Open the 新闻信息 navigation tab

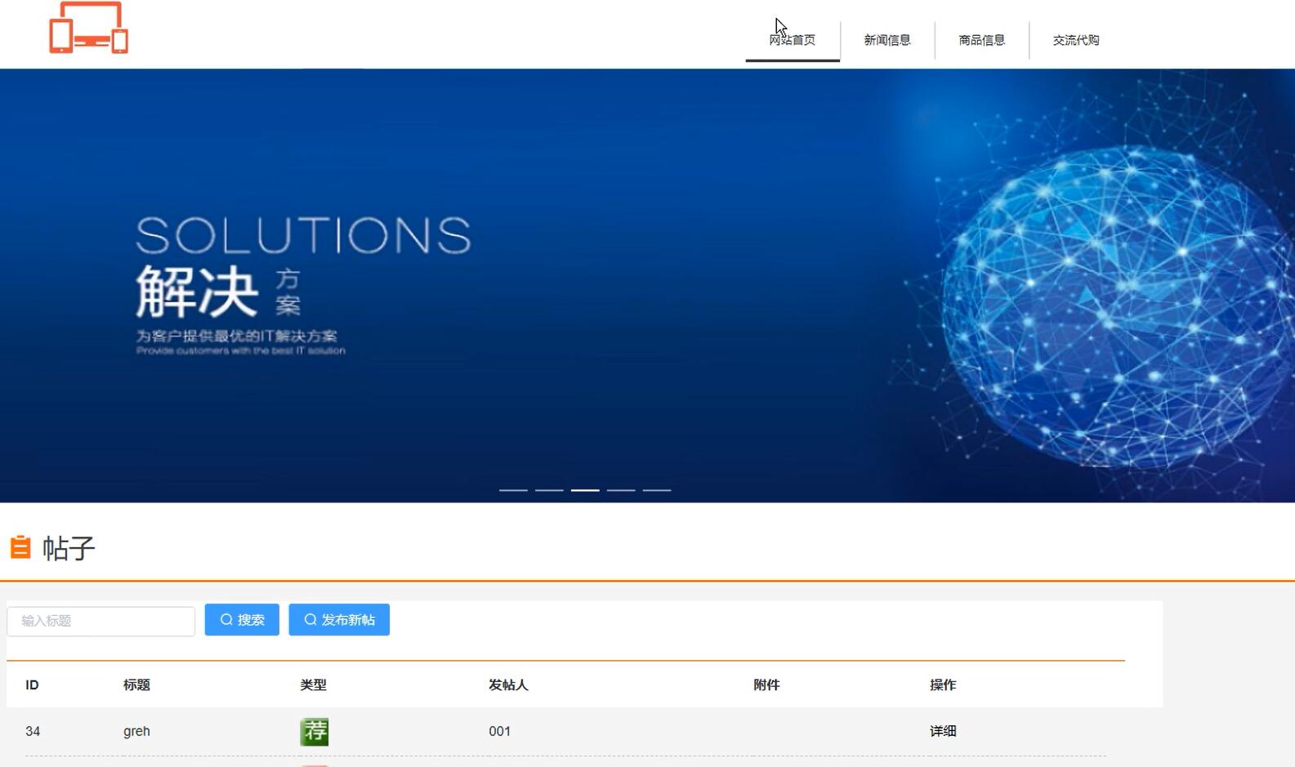click(887, 40)
